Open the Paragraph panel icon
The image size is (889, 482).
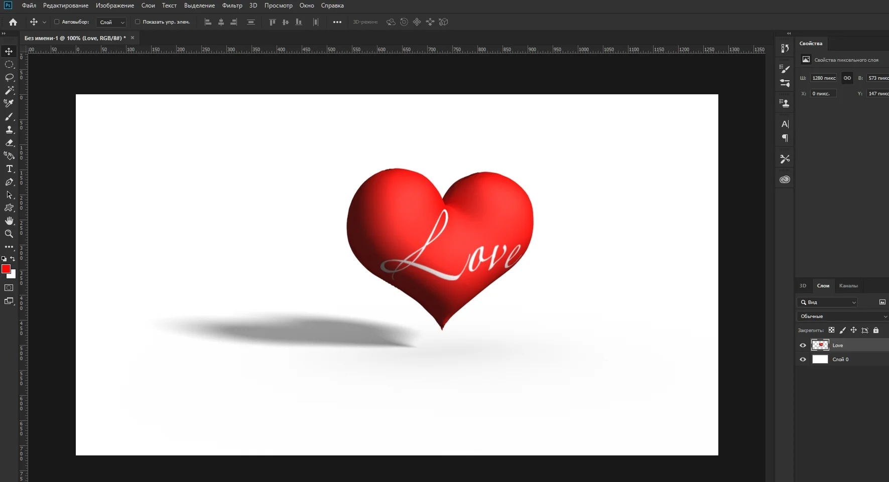[785, 138]
